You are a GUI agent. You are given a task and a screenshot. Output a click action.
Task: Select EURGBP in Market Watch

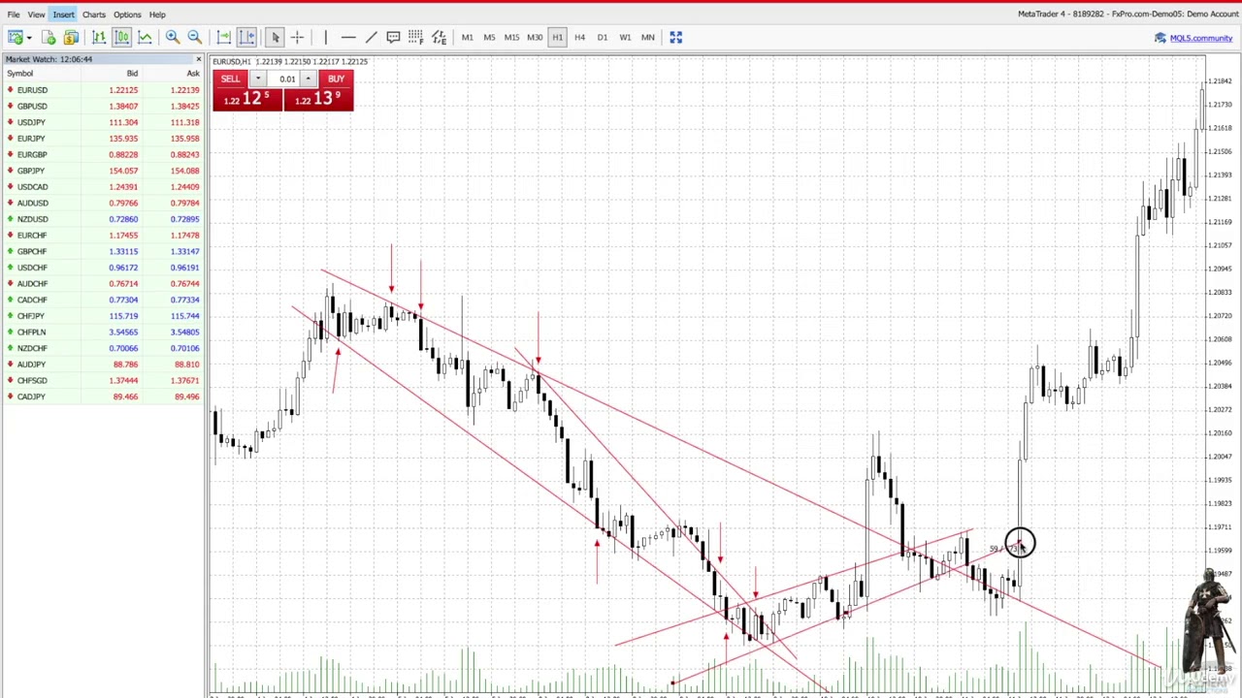coord(102,154)
